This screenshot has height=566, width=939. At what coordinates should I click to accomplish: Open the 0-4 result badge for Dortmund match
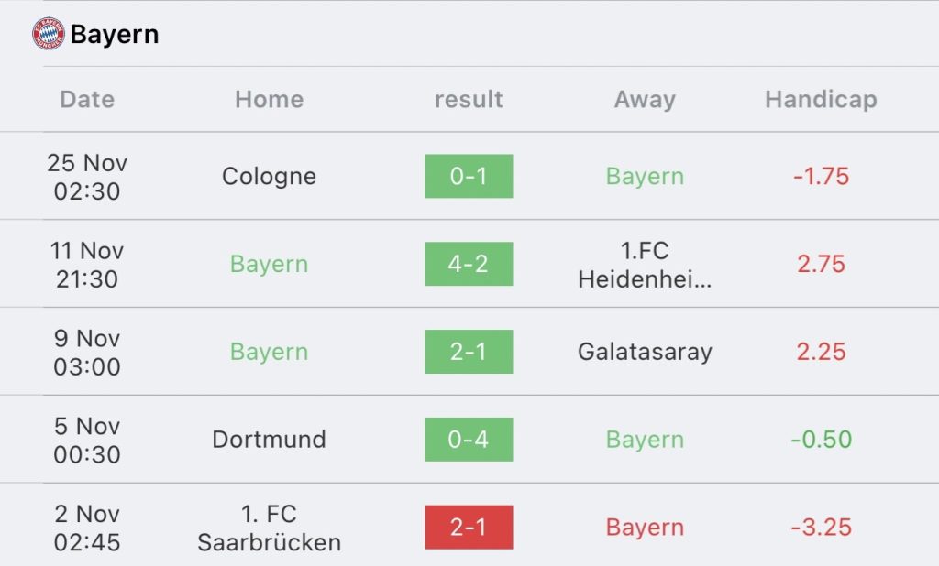point(469,440)
